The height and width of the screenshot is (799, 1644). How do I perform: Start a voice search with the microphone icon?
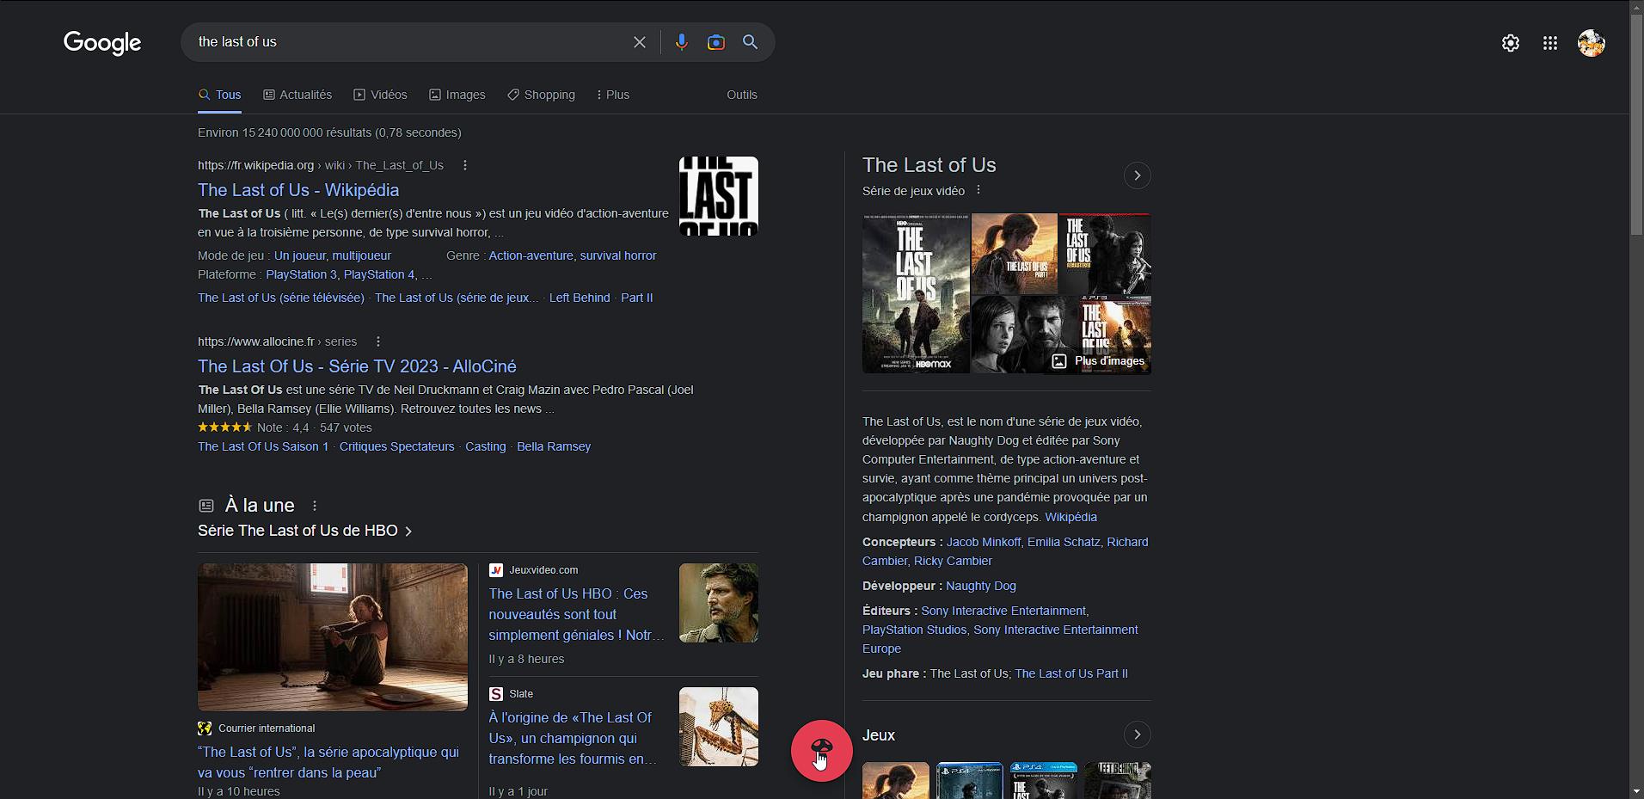(x=681, y=41)
